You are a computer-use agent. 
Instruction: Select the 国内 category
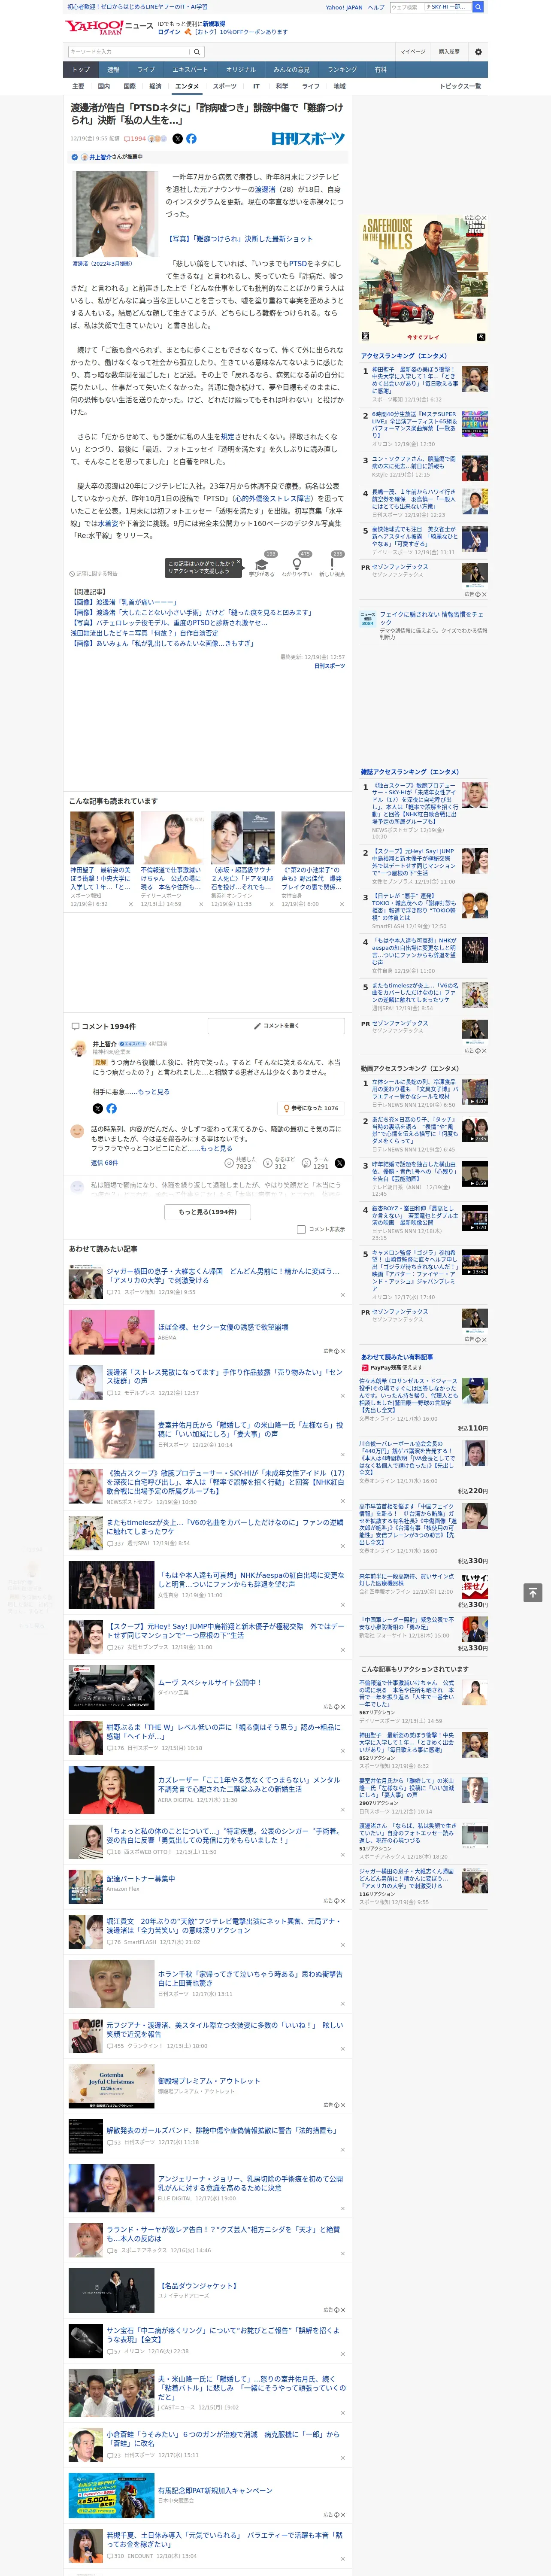point(103,86)
